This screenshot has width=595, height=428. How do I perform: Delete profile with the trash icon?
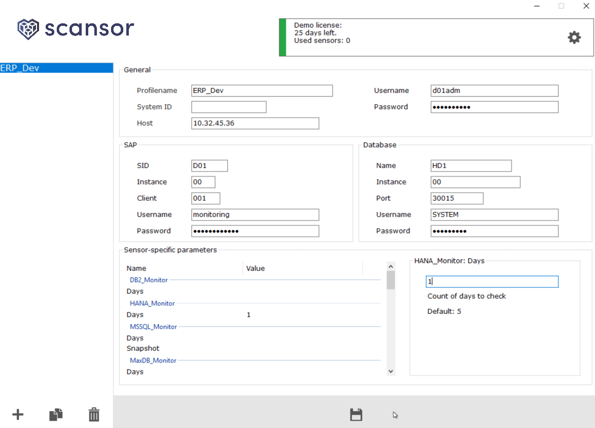(x=94, y=414)
